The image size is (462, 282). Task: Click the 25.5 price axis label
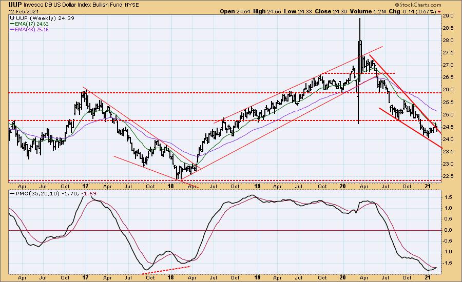[448, 103]
